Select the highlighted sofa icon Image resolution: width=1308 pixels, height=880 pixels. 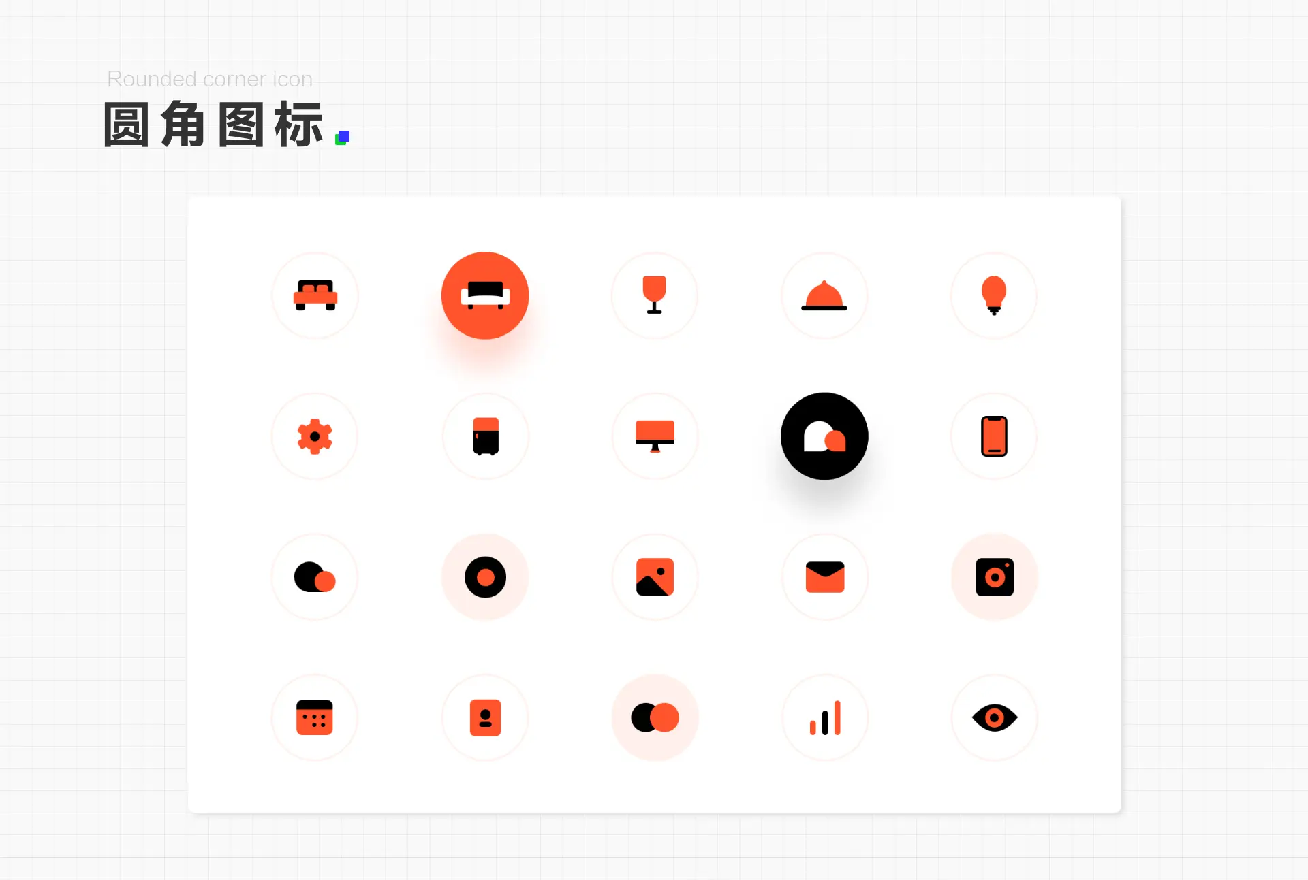click(x=485, y=295)
